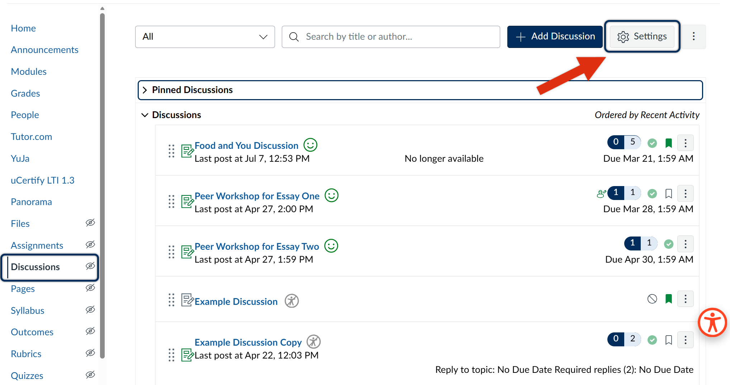Open options menu for Example Discussion Copy
This screenshot has width=730, height=385.
click(x=686, y=340)
